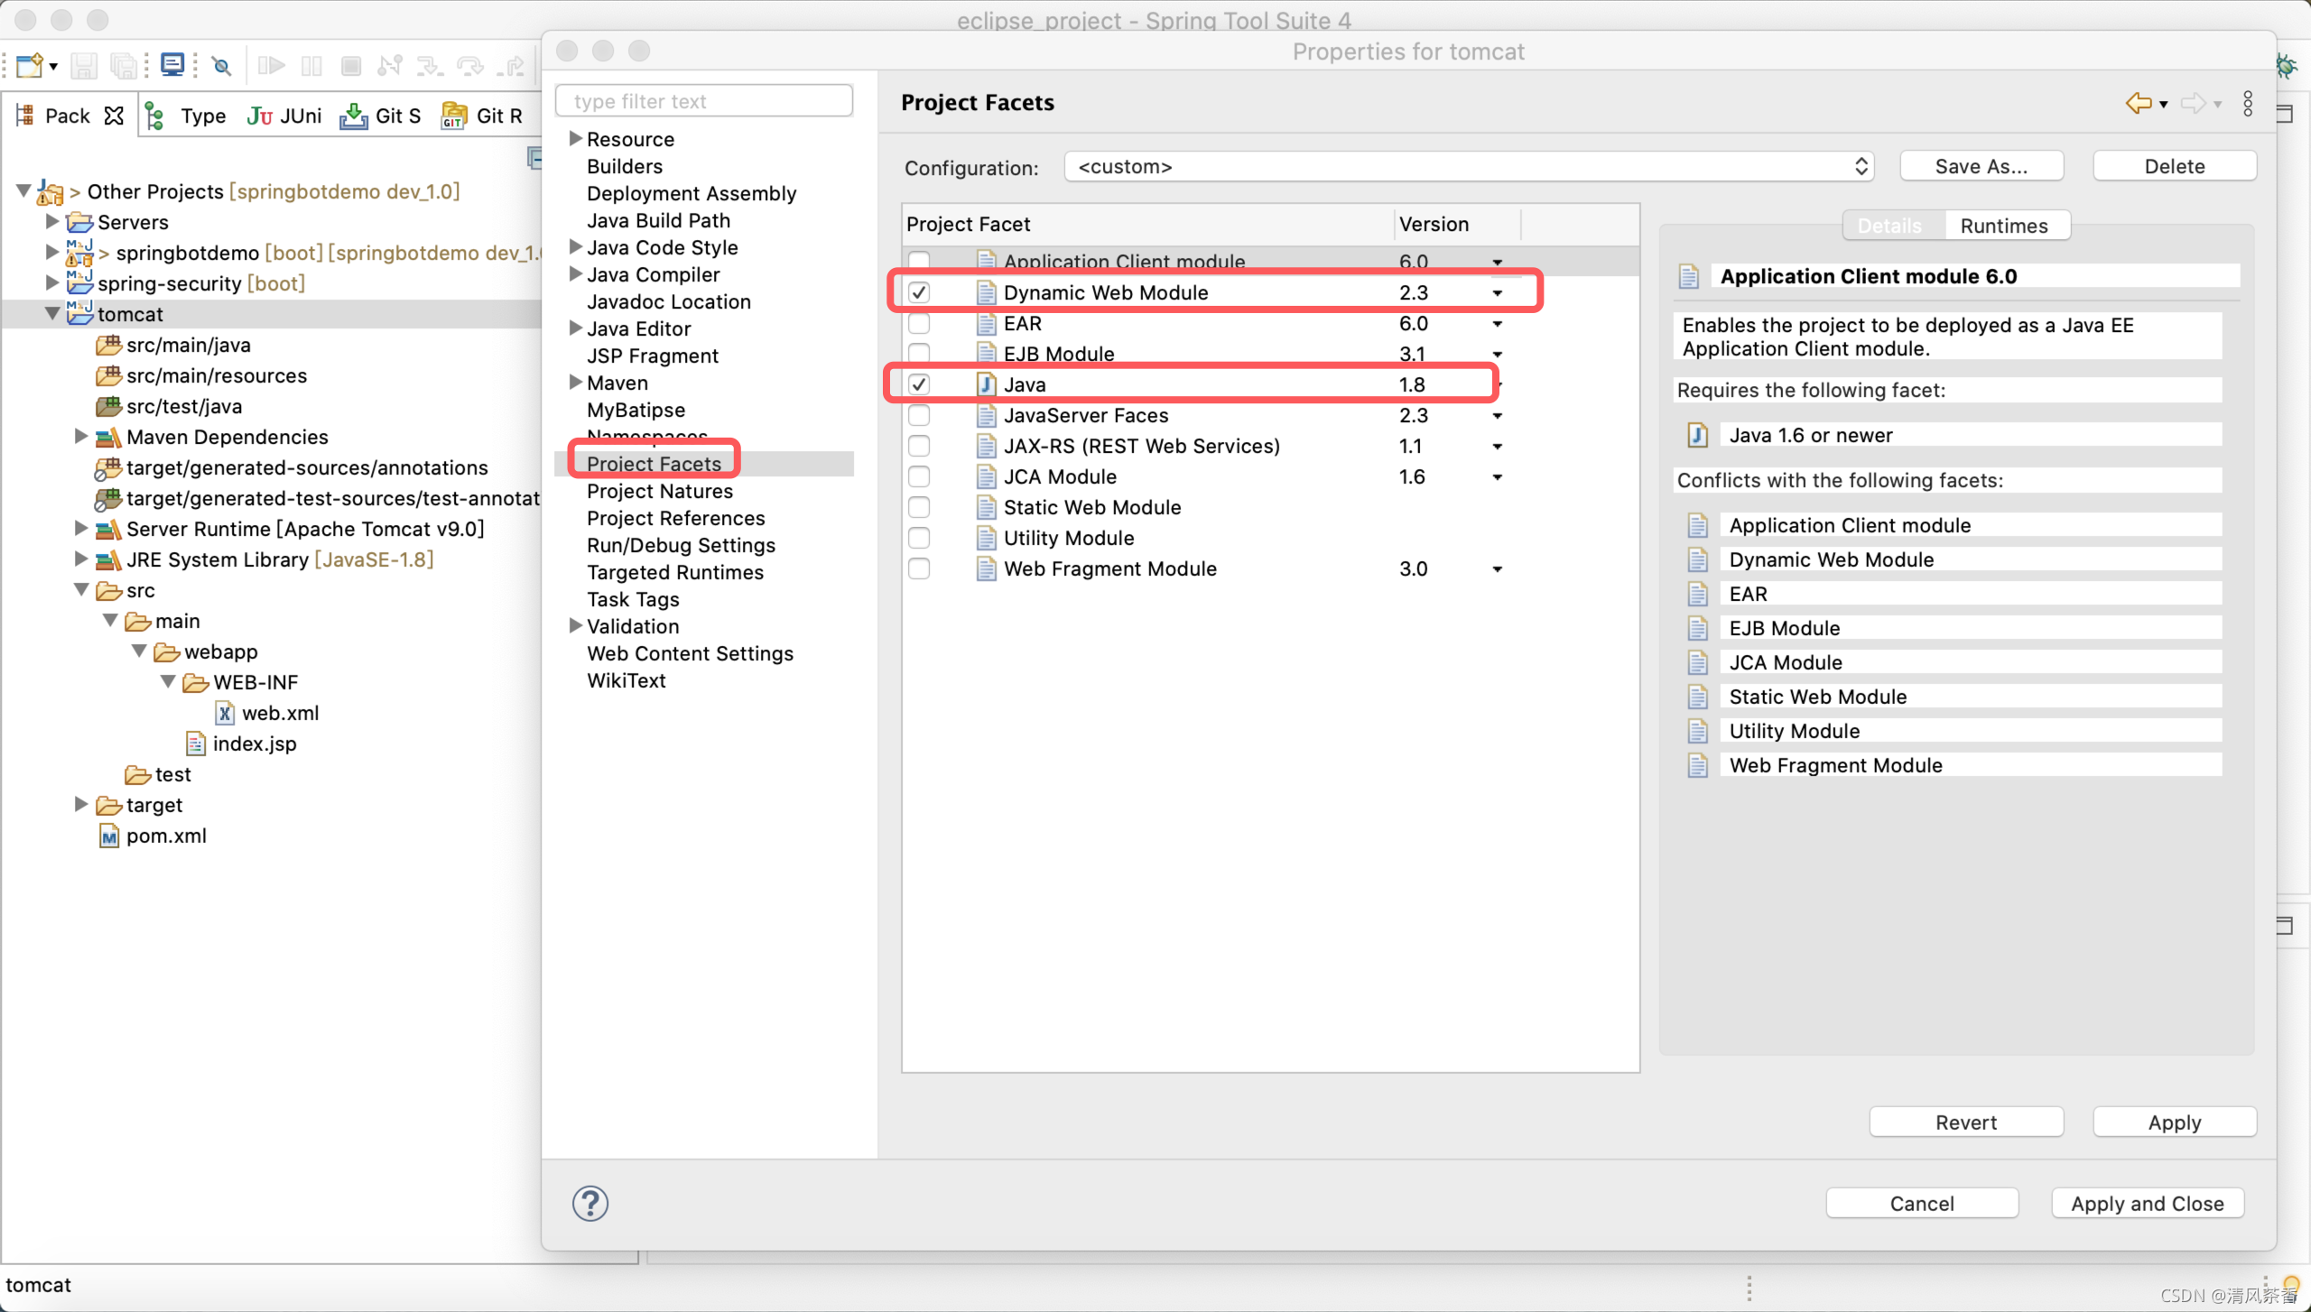Select the pom.xml Maven file icon
Viewport: 2311px width, 1312px height.
[109, 836]
